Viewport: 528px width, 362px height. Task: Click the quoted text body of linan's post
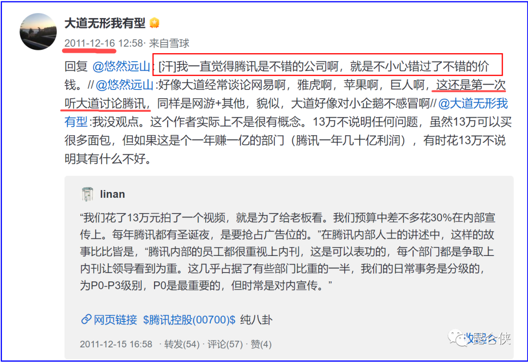(x=287, y=252)
